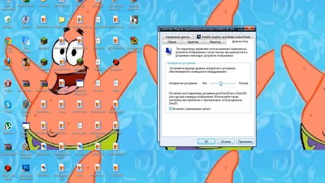Open the Recycle Bin desktop icon
The height and width of the screenshot is (183, 325).
8,20
